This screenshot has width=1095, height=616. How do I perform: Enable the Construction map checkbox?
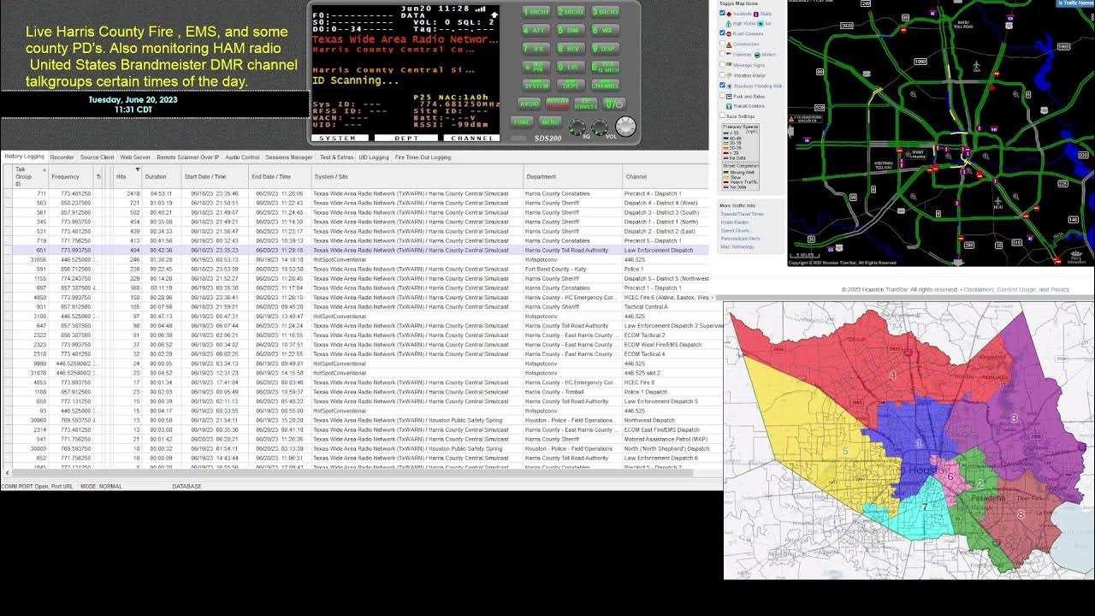click(722, 44)
